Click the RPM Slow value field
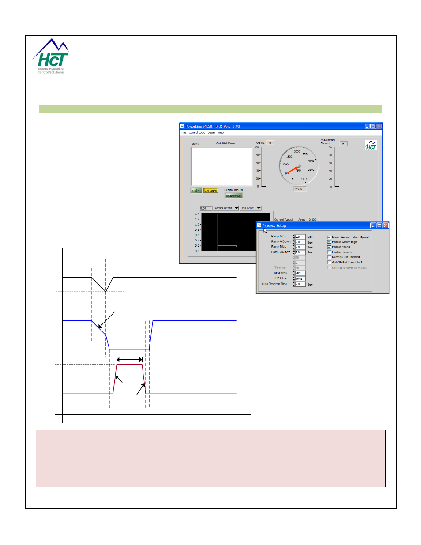This screenshot has height=545, width=421. (301, 278)
